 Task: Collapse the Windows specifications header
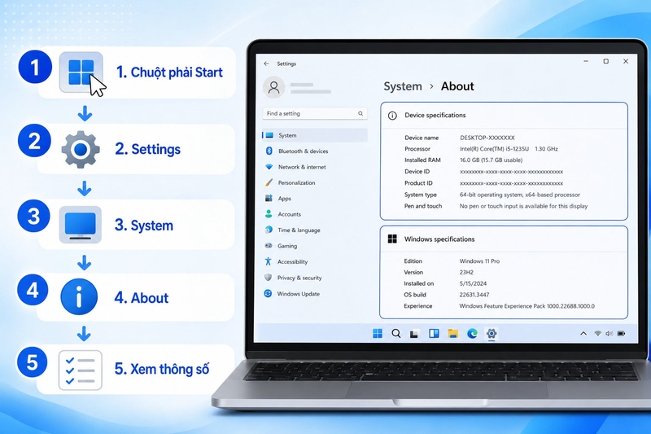click(x=503, y=239)
